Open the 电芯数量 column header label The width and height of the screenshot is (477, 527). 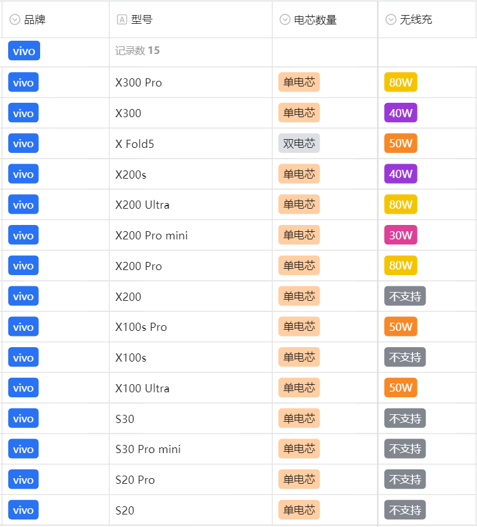pyautogui.click(x=315, y=20)
